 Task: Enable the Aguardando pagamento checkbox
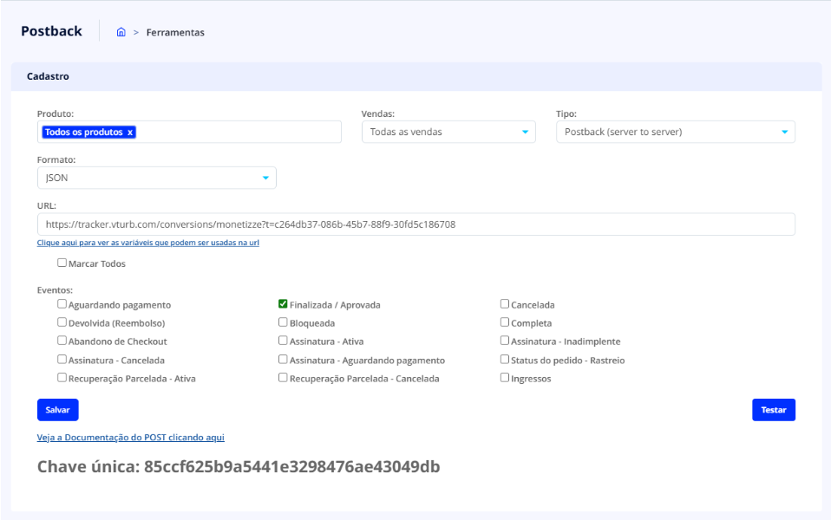tap(62, 304)
